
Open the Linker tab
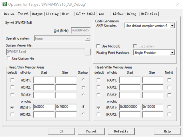[118, 14]
